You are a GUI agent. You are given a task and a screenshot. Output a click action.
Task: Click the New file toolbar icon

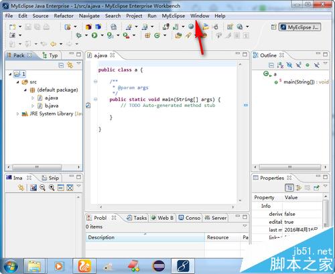(x=13, y=27)
